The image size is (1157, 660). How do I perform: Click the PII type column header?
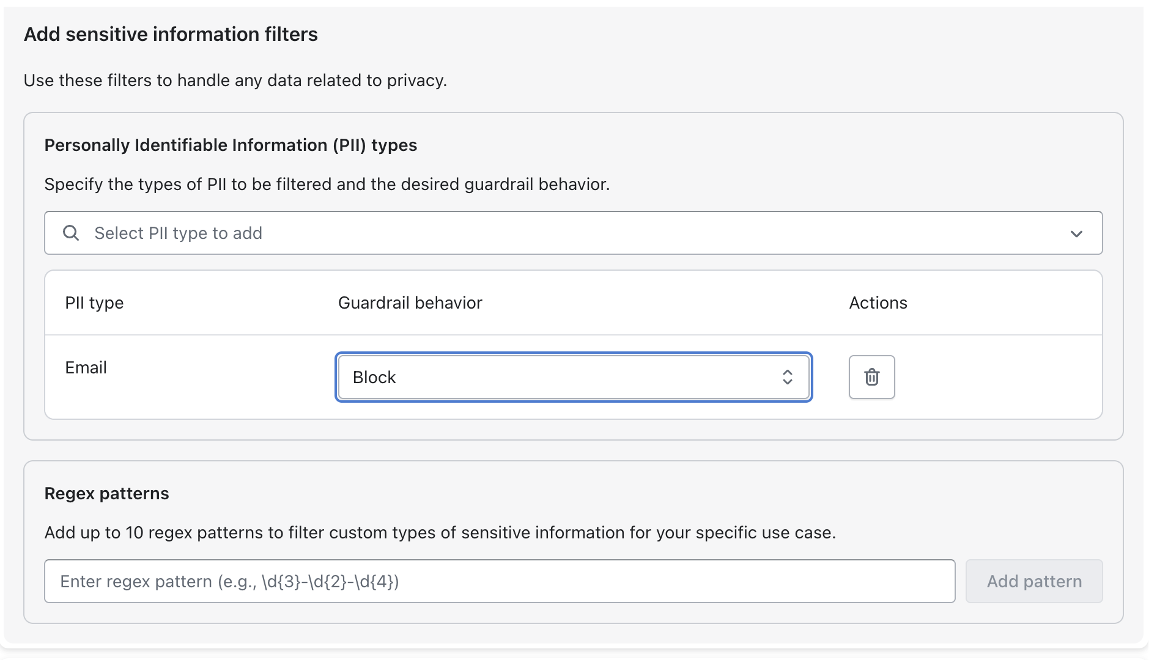pos(94,303)
